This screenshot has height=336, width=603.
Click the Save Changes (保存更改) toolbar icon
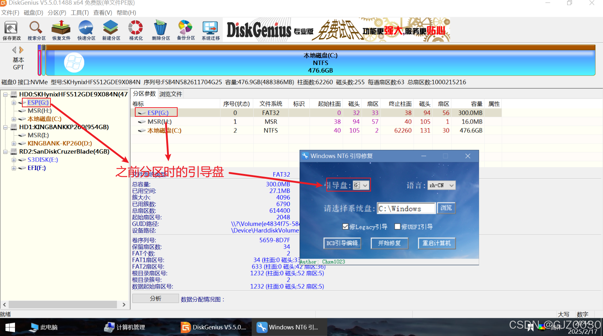pyautogui.click(x=12, y=30)
